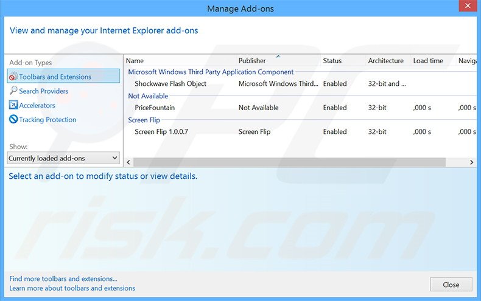
Task: Click the Close button
Action: [x=451, y=285]
